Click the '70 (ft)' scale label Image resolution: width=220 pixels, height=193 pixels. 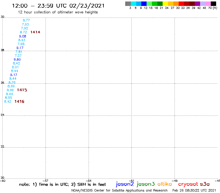pyautogui.click(x=213, y=8)
